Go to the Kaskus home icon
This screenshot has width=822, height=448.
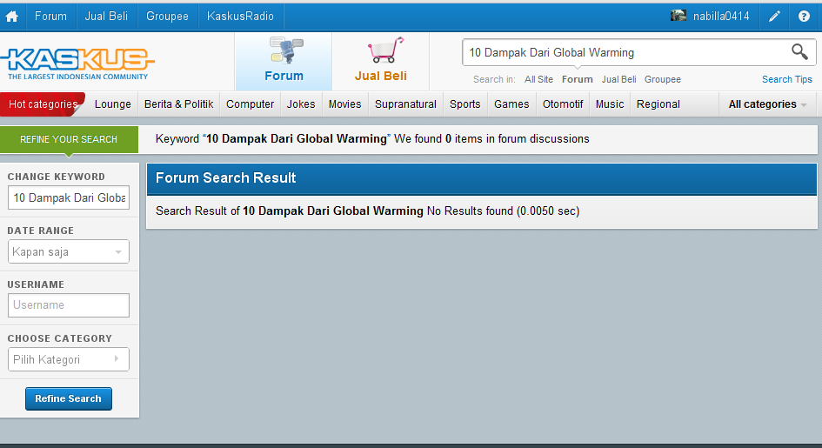(x=12, y=17)
